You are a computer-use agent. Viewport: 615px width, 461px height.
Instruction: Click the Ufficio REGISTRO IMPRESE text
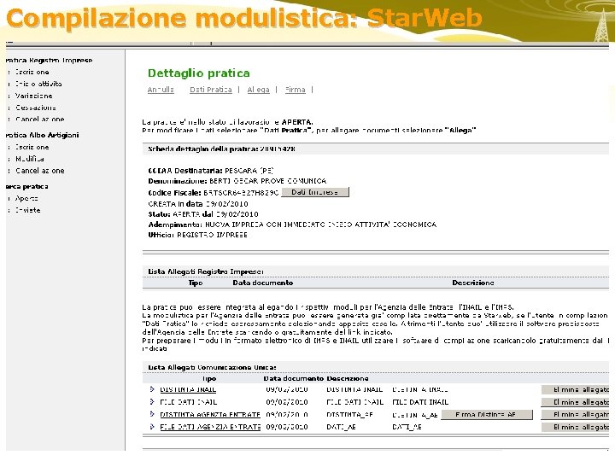click(x=197, y=236)
